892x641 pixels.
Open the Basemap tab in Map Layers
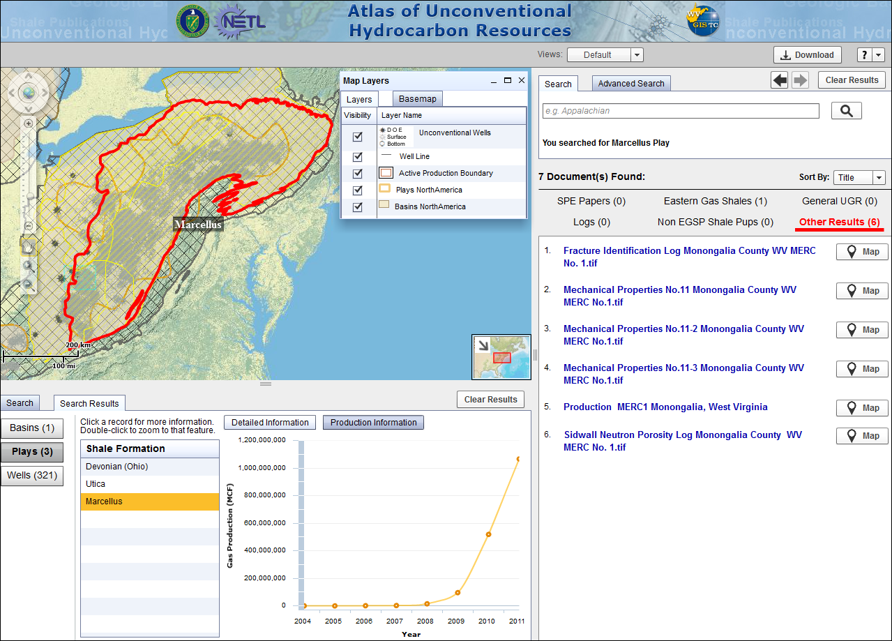click(x=417, y=99)
